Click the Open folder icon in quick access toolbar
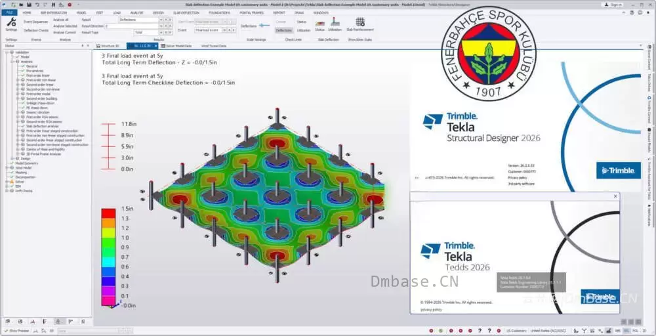 point(22,5)
